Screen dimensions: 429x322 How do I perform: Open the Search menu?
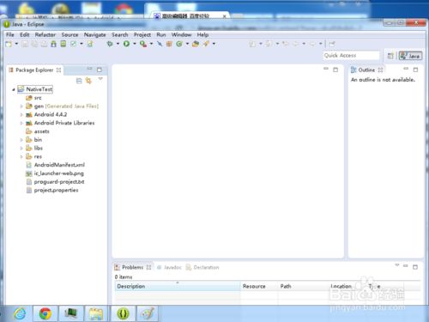(x=120, y=34)
